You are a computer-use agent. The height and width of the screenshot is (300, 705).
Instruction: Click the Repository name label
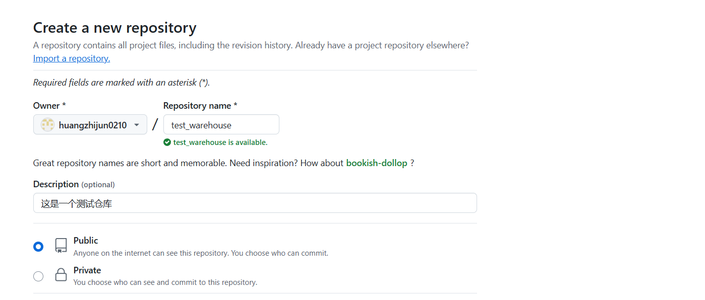point(200,106)
